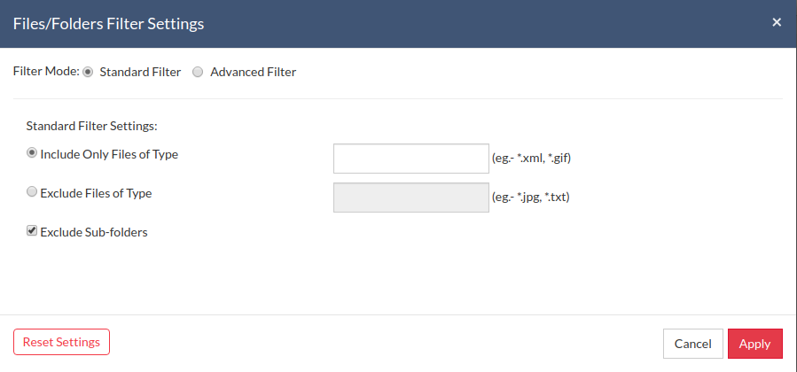Click the Reset Settings button
The width and height of the screenshot is (797, 372).
[61, 342]
